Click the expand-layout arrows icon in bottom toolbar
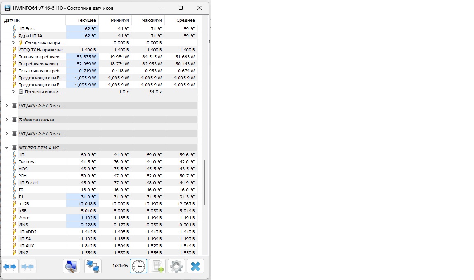The width and height of the screenshot is (474, 280). 10,266
